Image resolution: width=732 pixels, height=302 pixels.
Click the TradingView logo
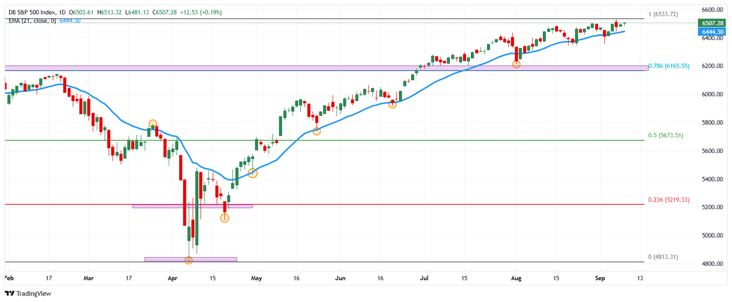pos(28,294)
